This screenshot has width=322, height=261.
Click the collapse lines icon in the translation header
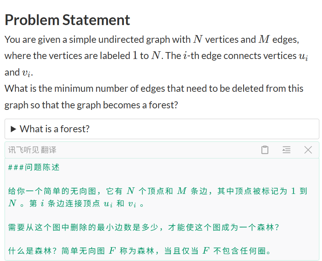tap(286, 150)
